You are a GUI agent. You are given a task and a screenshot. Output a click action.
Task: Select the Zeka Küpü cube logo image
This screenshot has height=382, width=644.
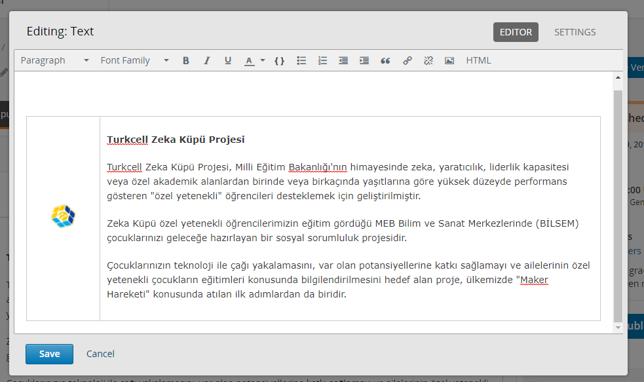pyautogui.click(x=63, y=216)
